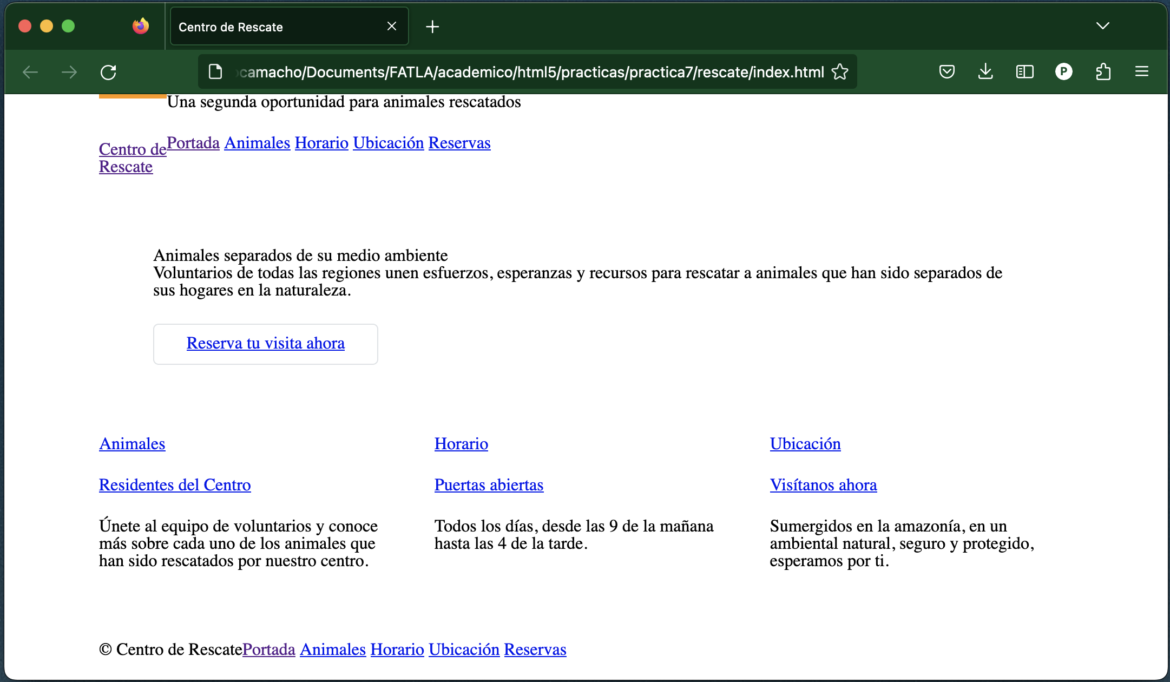This screenshot has width=1170, height=682.
Task: Toggle the sidebar view icon
Action: coord(1024,71)
